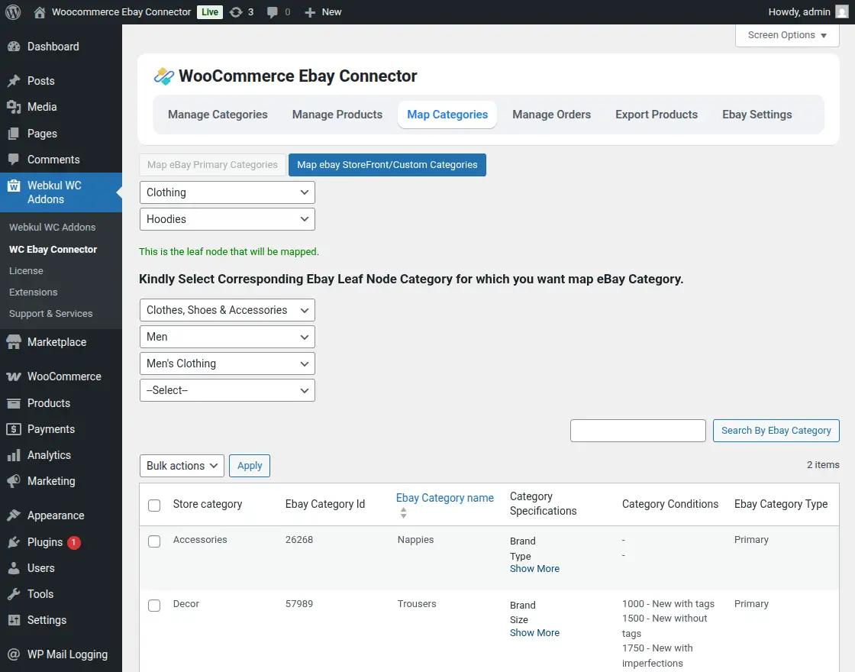Screen dimensions: 855x672
Task: Click the WordPress logo icon
Action: (13, 12)
